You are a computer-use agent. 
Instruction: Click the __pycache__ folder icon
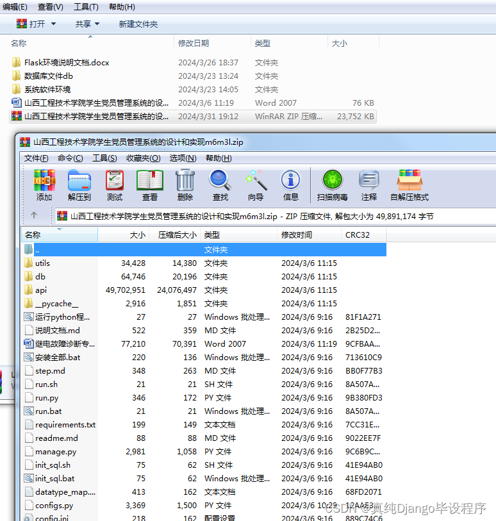pyautogui.click(x=29, y=303)
